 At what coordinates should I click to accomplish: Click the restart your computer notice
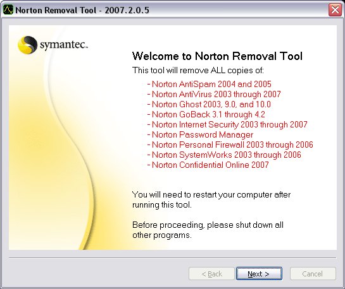(211, 199)
